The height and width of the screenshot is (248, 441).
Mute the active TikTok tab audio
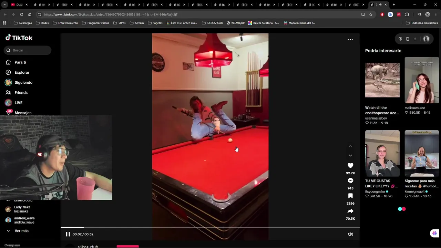380,5
